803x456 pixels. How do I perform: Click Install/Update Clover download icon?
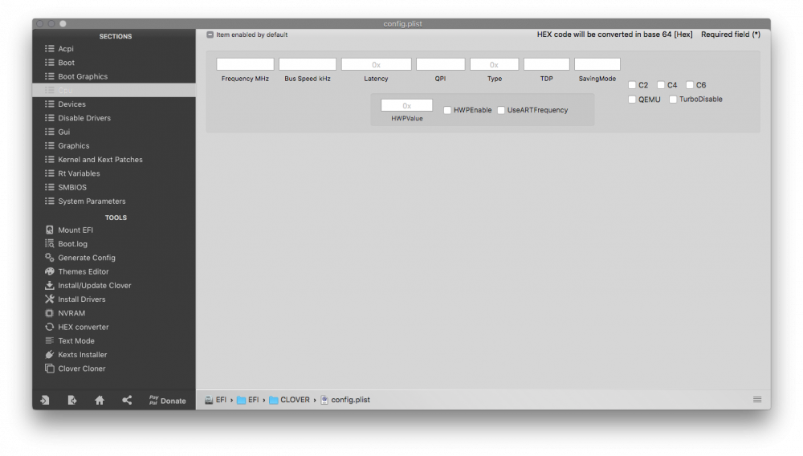49,285
